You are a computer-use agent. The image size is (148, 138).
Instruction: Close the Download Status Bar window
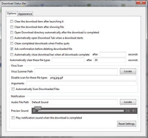pos(141,3)
